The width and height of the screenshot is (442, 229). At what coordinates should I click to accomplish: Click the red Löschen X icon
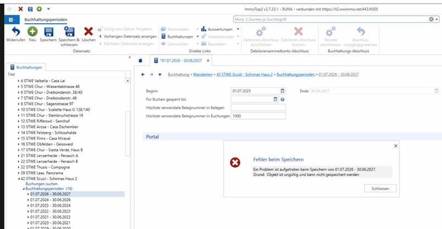[x=89, y=31]
